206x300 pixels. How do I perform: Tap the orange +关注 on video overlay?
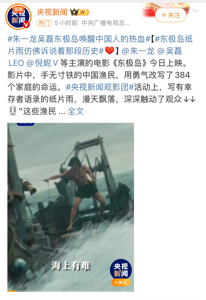[x=121, y=282]
